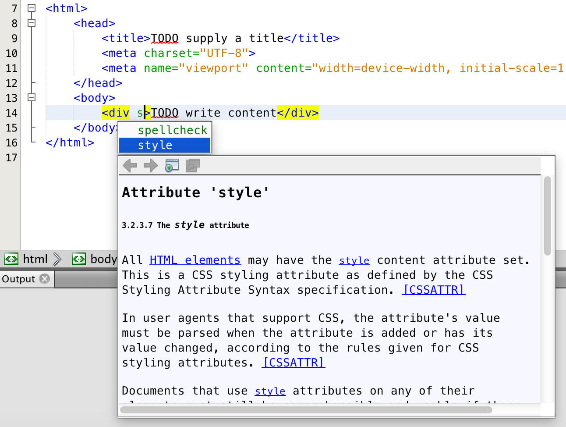Click the <body> opening tag on line 13
Image resolution: width=566 pixels, height=427 pixels.
click(95, 98)
